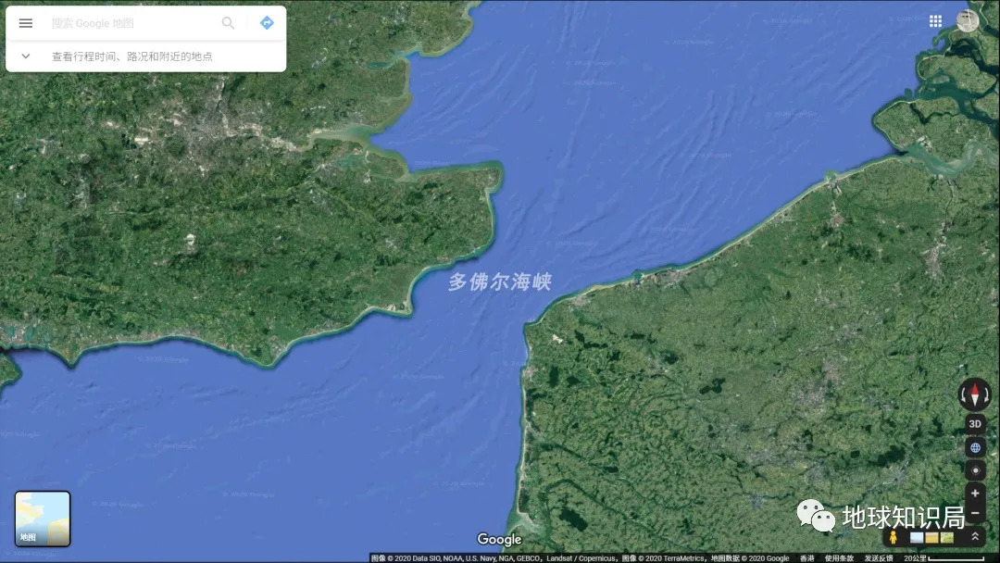Open the Google apps grid

click(x=935, y=20)
